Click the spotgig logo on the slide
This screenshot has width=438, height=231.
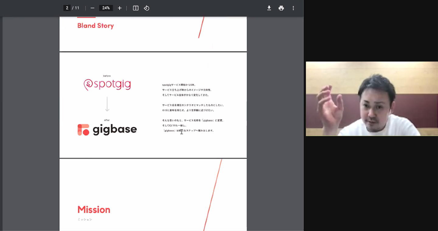coord(107,85)
